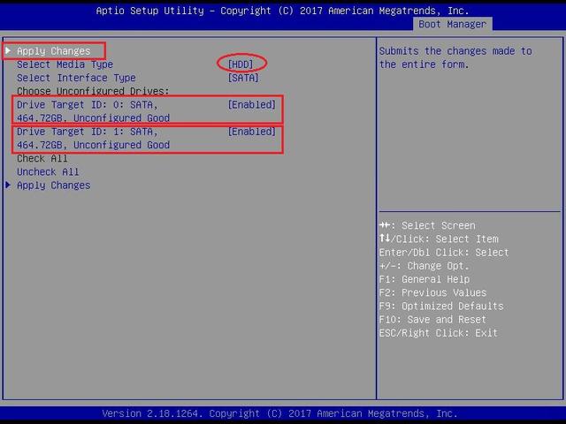This screenshot has height=424, width=566.
Task: Click Check All to select all drives
Action: (x=42, y=159)
